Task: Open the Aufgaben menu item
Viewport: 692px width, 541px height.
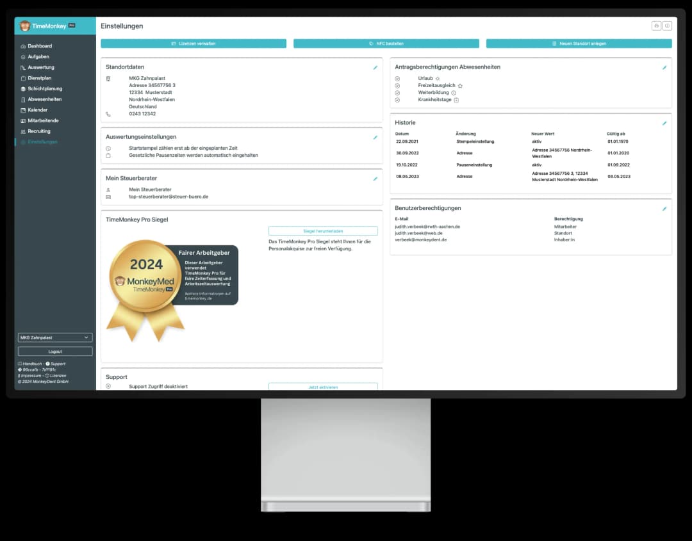Action: [38, 56]
